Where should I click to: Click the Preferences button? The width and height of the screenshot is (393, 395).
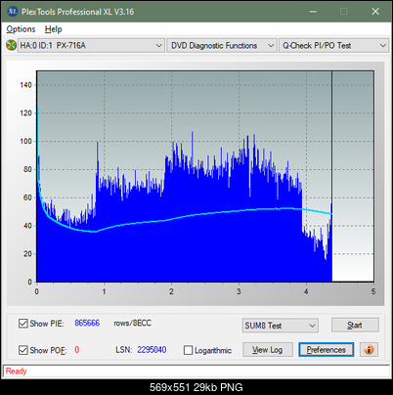click(x=327, y=350)
